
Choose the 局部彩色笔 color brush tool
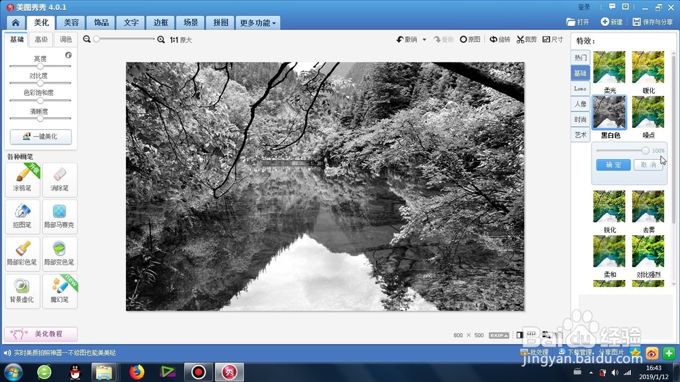point(22,254)
